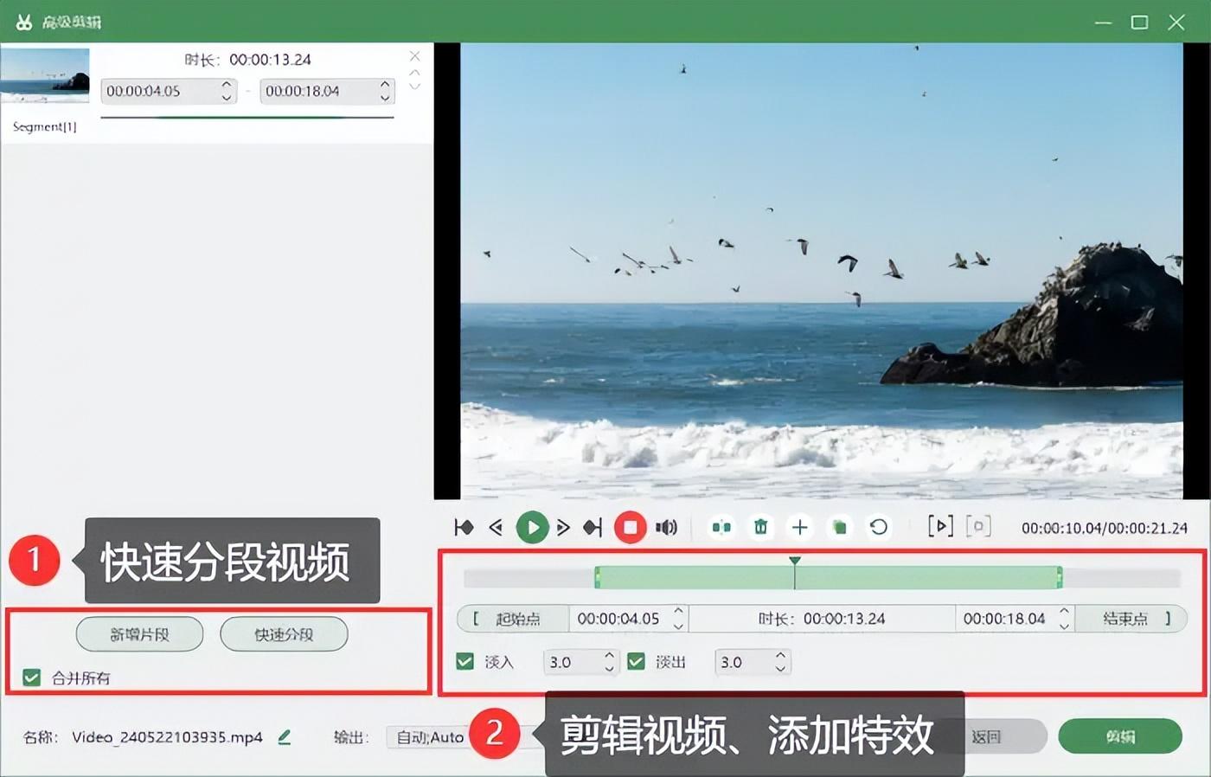This screenshot has width=1211, height=777.
Task: Increase the 淡入 fade-in duration
Action: click(609, 656)
